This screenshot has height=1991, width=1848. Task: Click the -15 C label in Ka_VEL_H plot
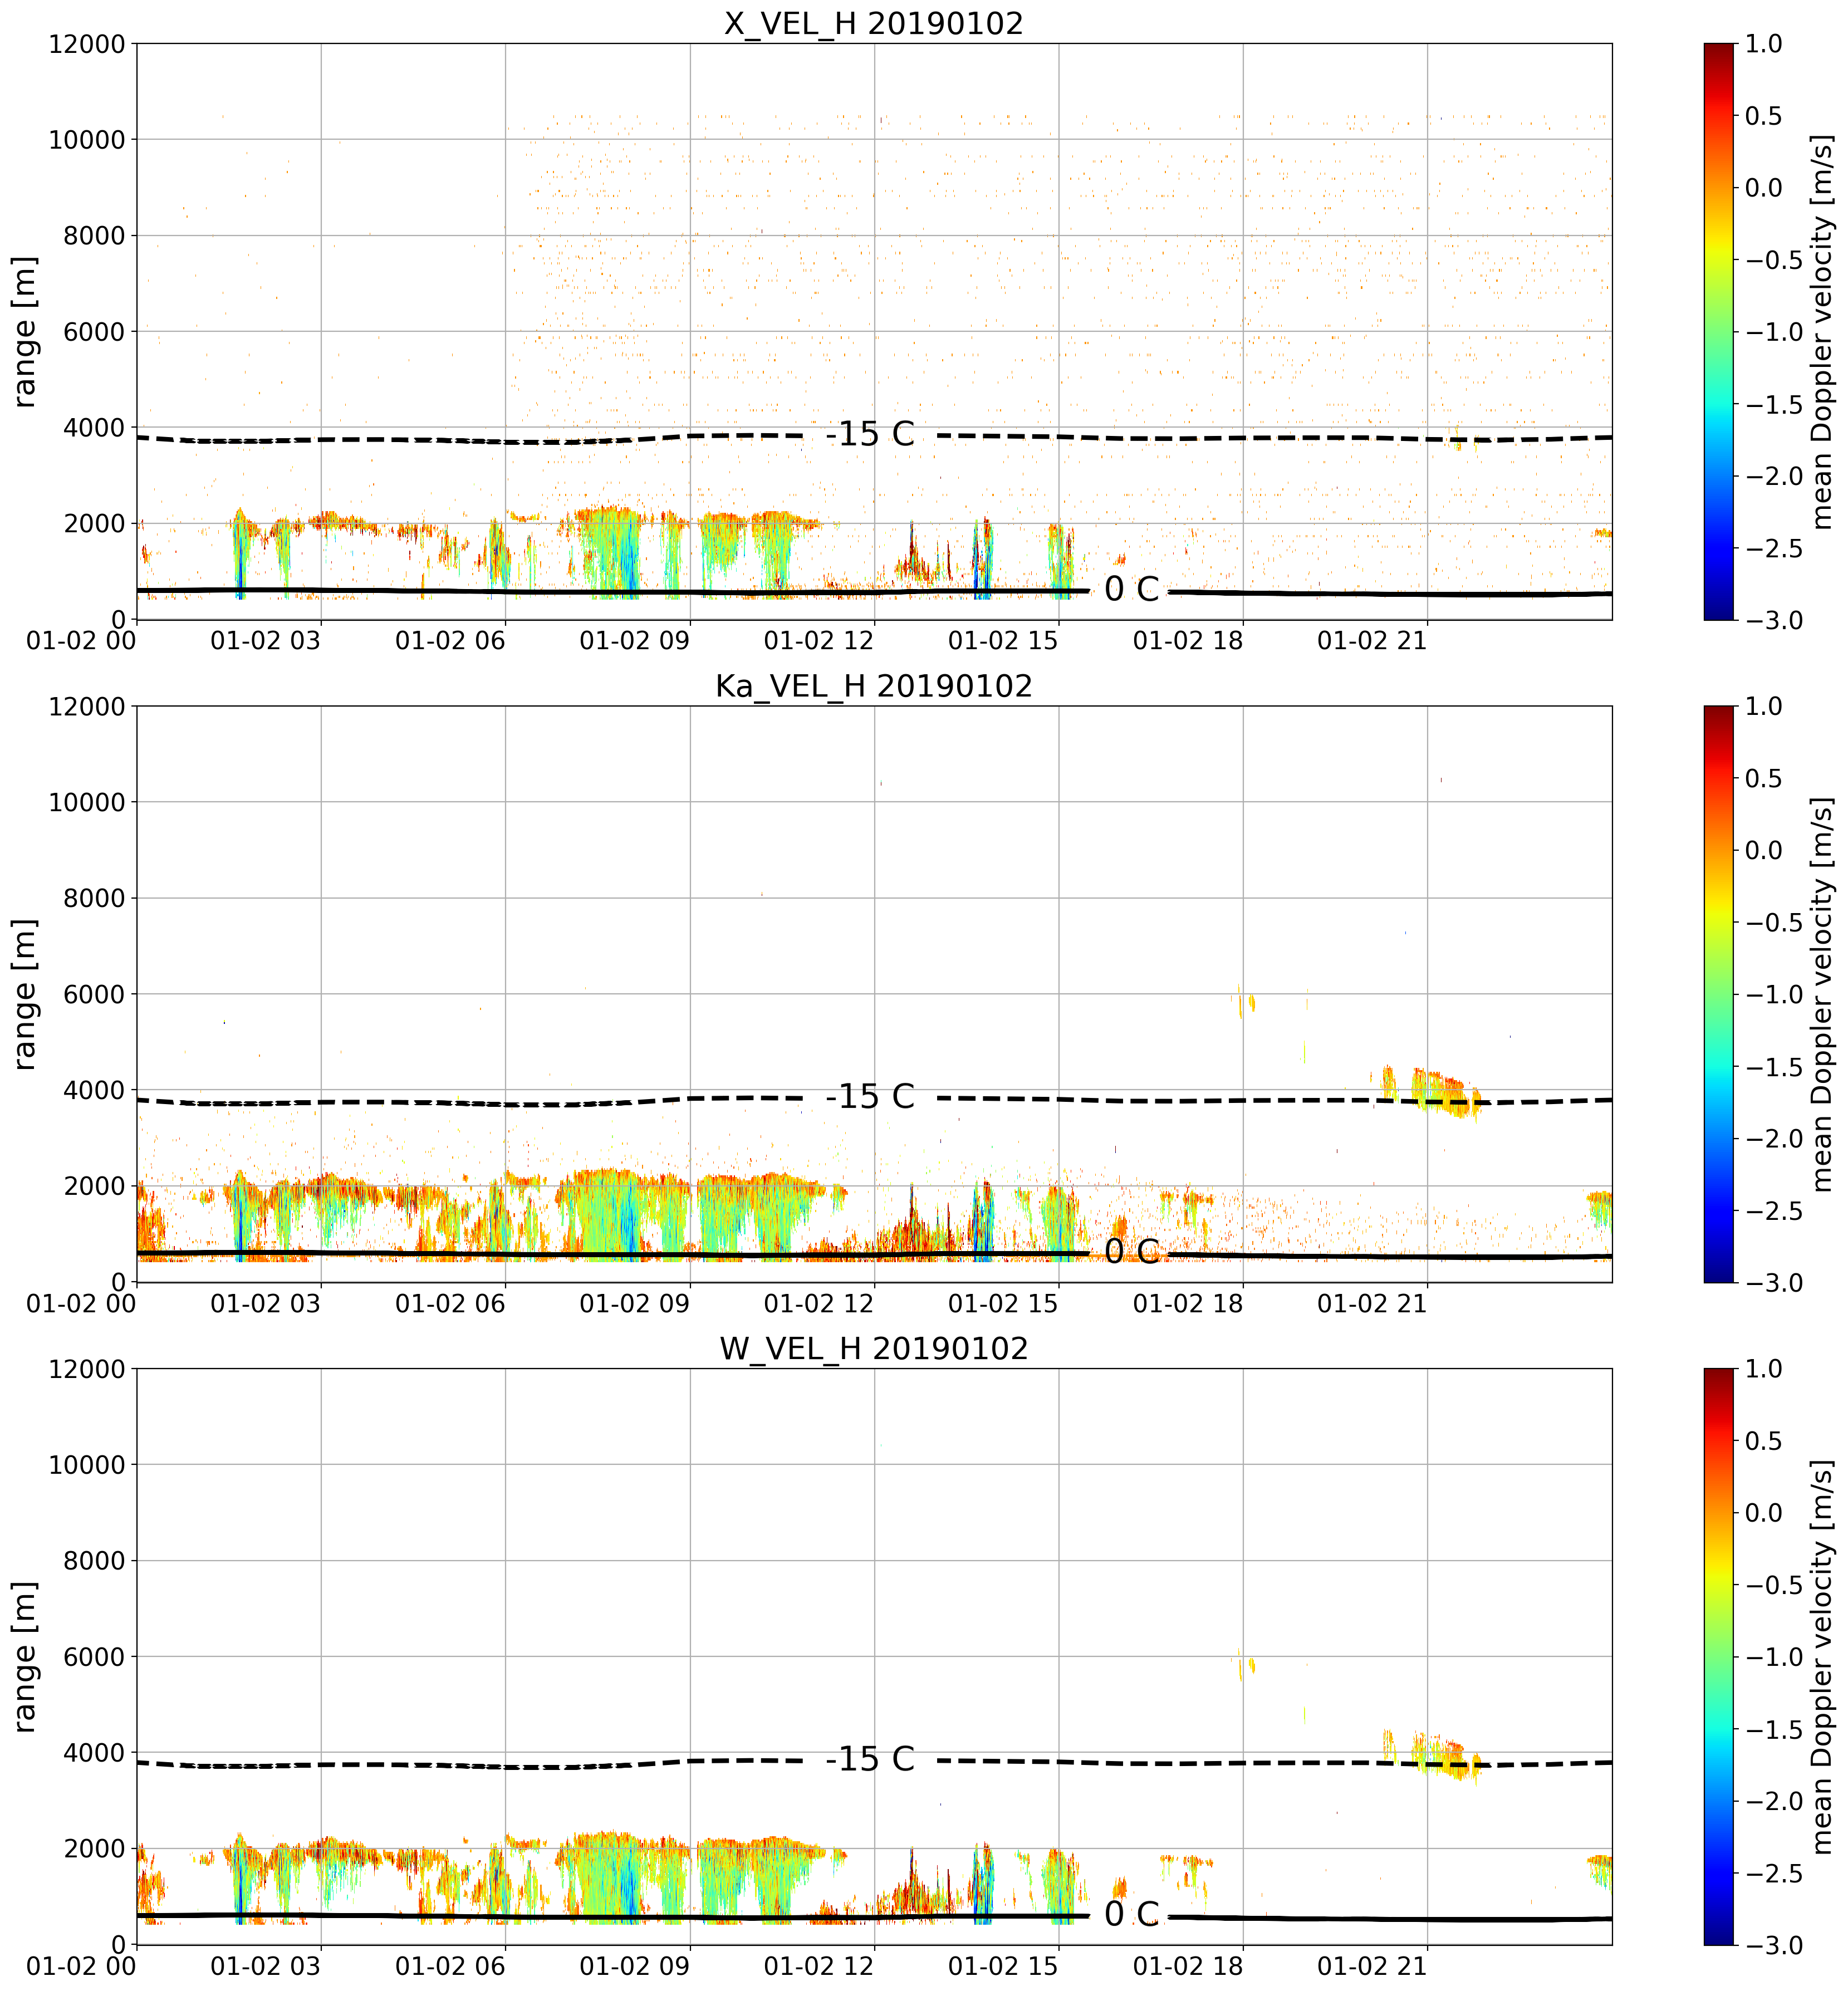pyautogui.click(x=870, y=1097)
